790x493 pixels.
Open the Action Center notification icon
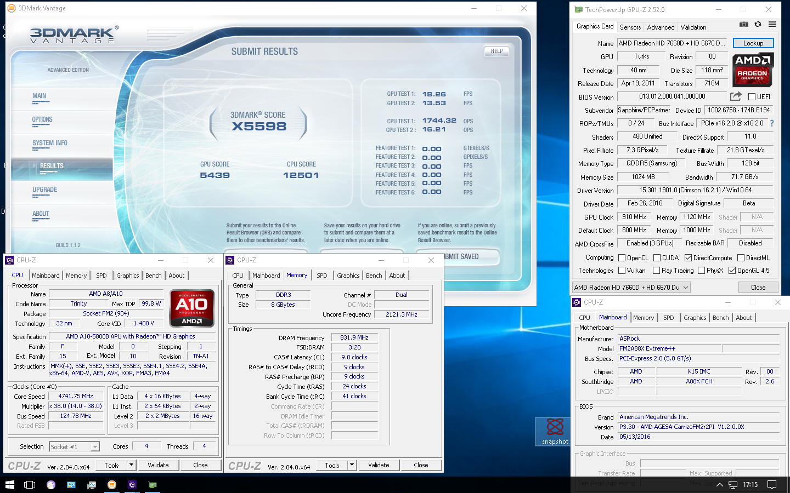pyautogui.click(x=771, y=484)
